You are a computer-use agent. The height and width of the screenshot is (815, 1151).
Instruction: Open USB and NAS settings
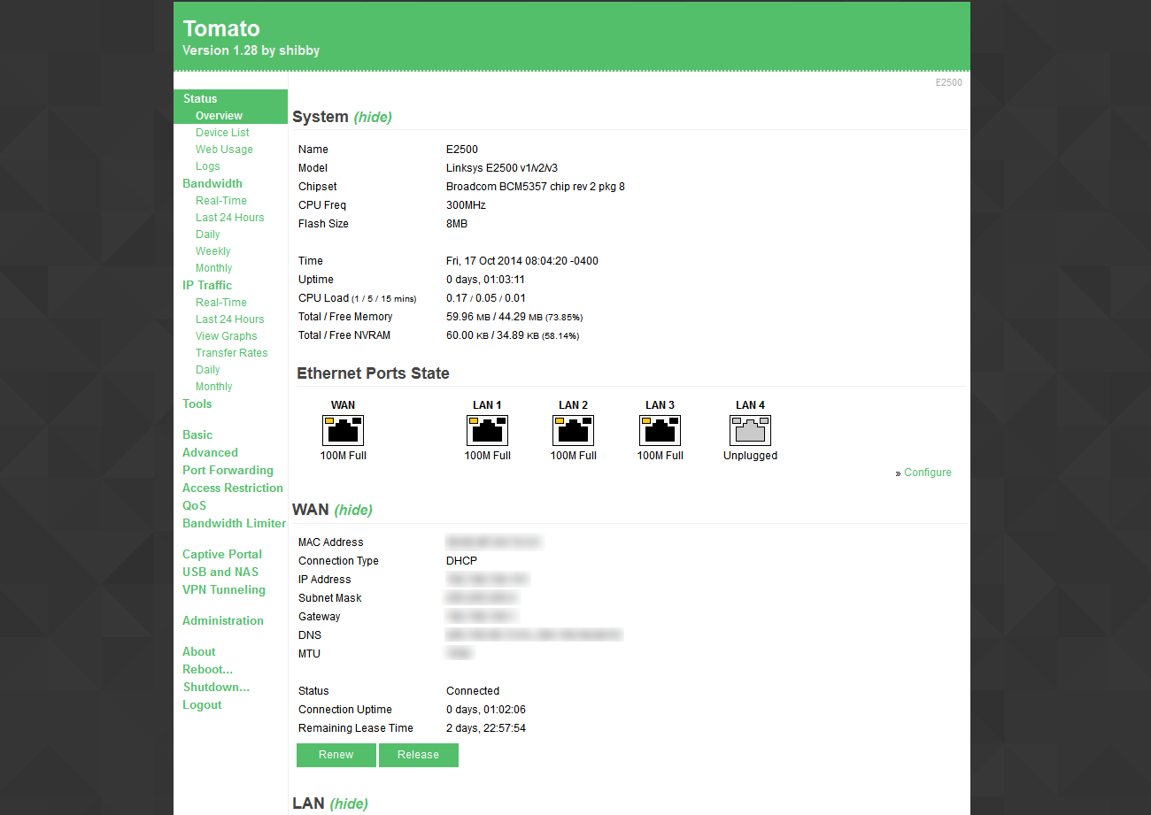[x=220, y=572]
